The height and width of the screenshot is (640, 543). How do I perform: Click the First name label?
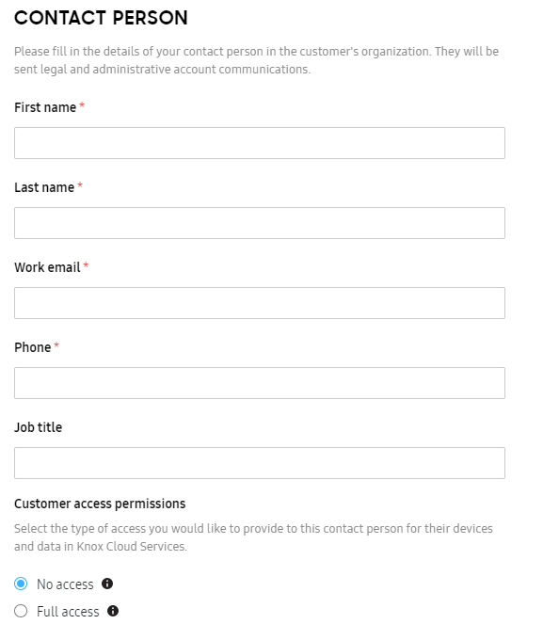coord(45,107)
